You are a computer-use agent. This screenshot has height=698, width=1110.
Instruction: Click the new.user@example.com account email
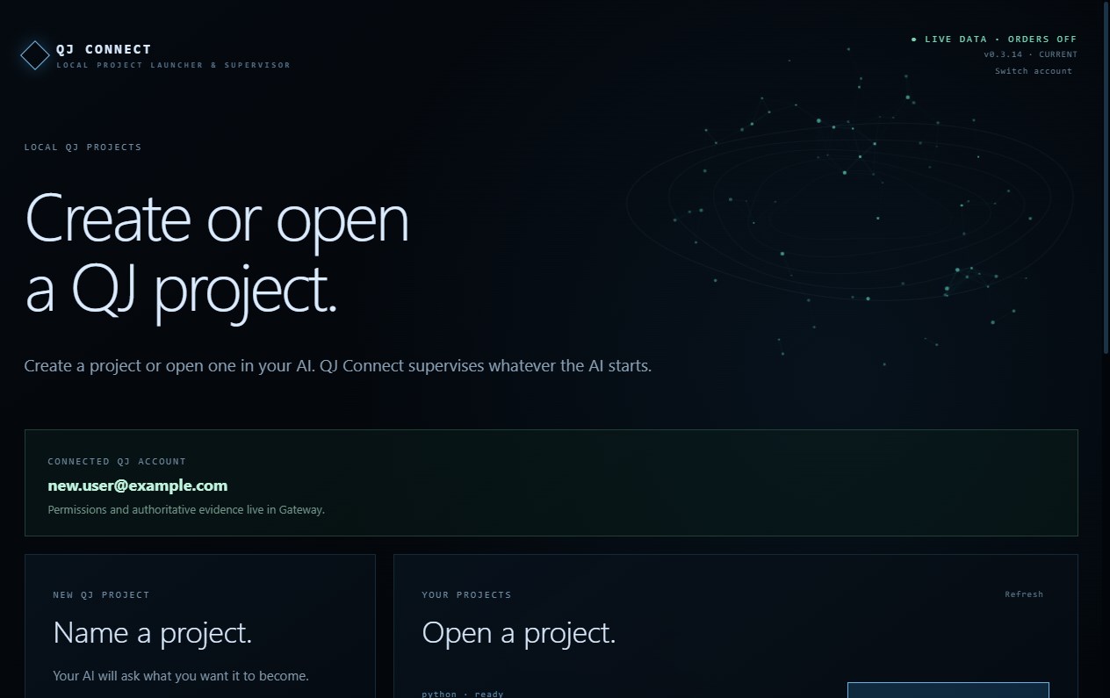tap(137, 486)
